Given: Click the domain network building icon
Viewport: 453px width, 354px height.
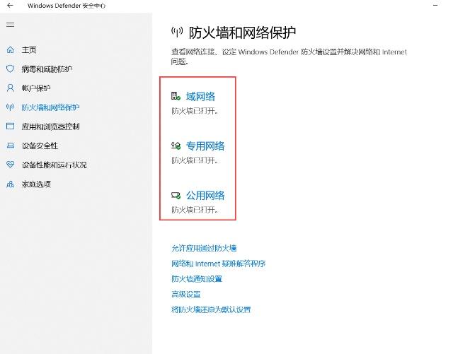Looking at the screenshot, I should tap(176, 96).
